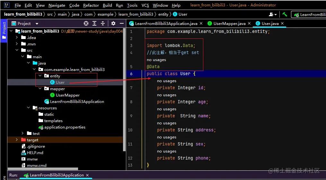Open the Code menu
The height and width of the screenshot is (180, 326).
74,5
